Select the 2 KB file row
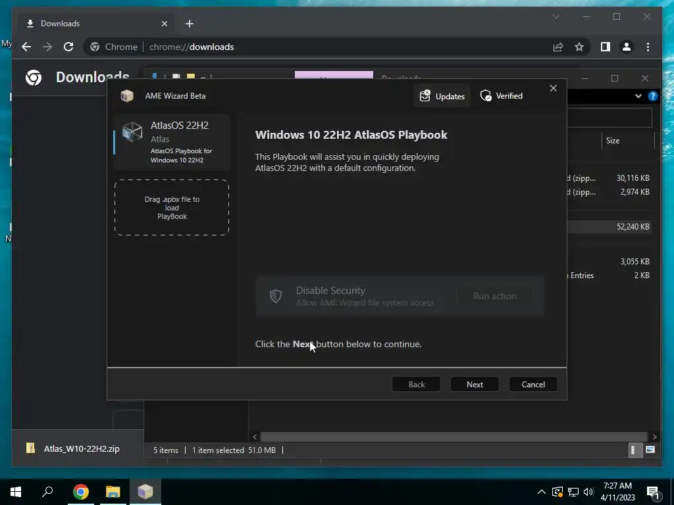674x505 pixels. [x=609, y=276]
